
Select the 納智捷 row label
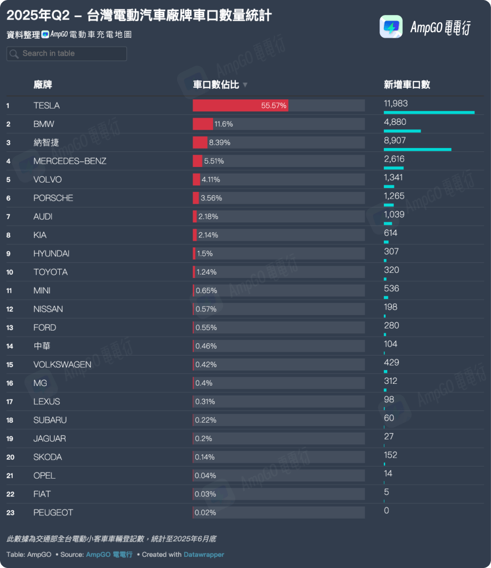(45, 143)
